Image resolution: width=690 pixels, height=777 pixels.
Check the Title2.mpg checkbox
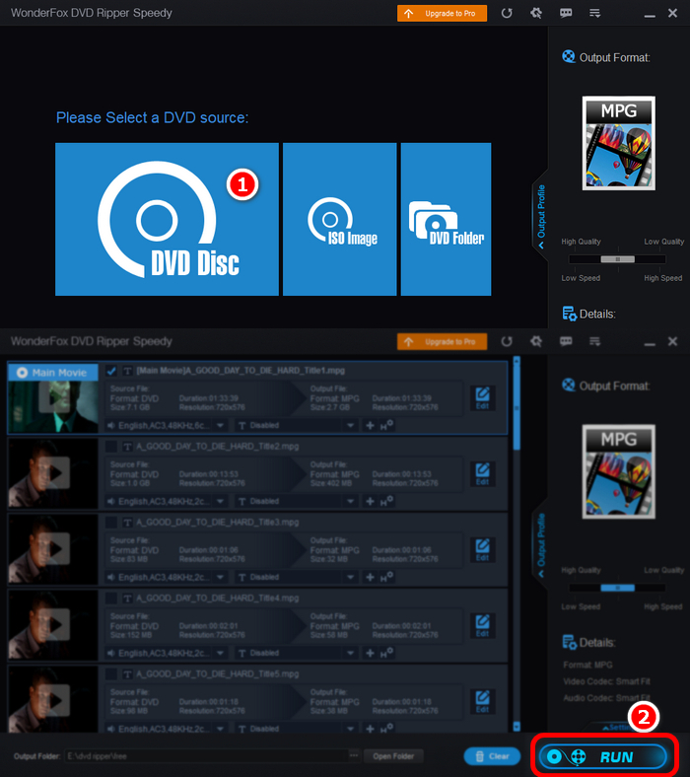(111, 447)
